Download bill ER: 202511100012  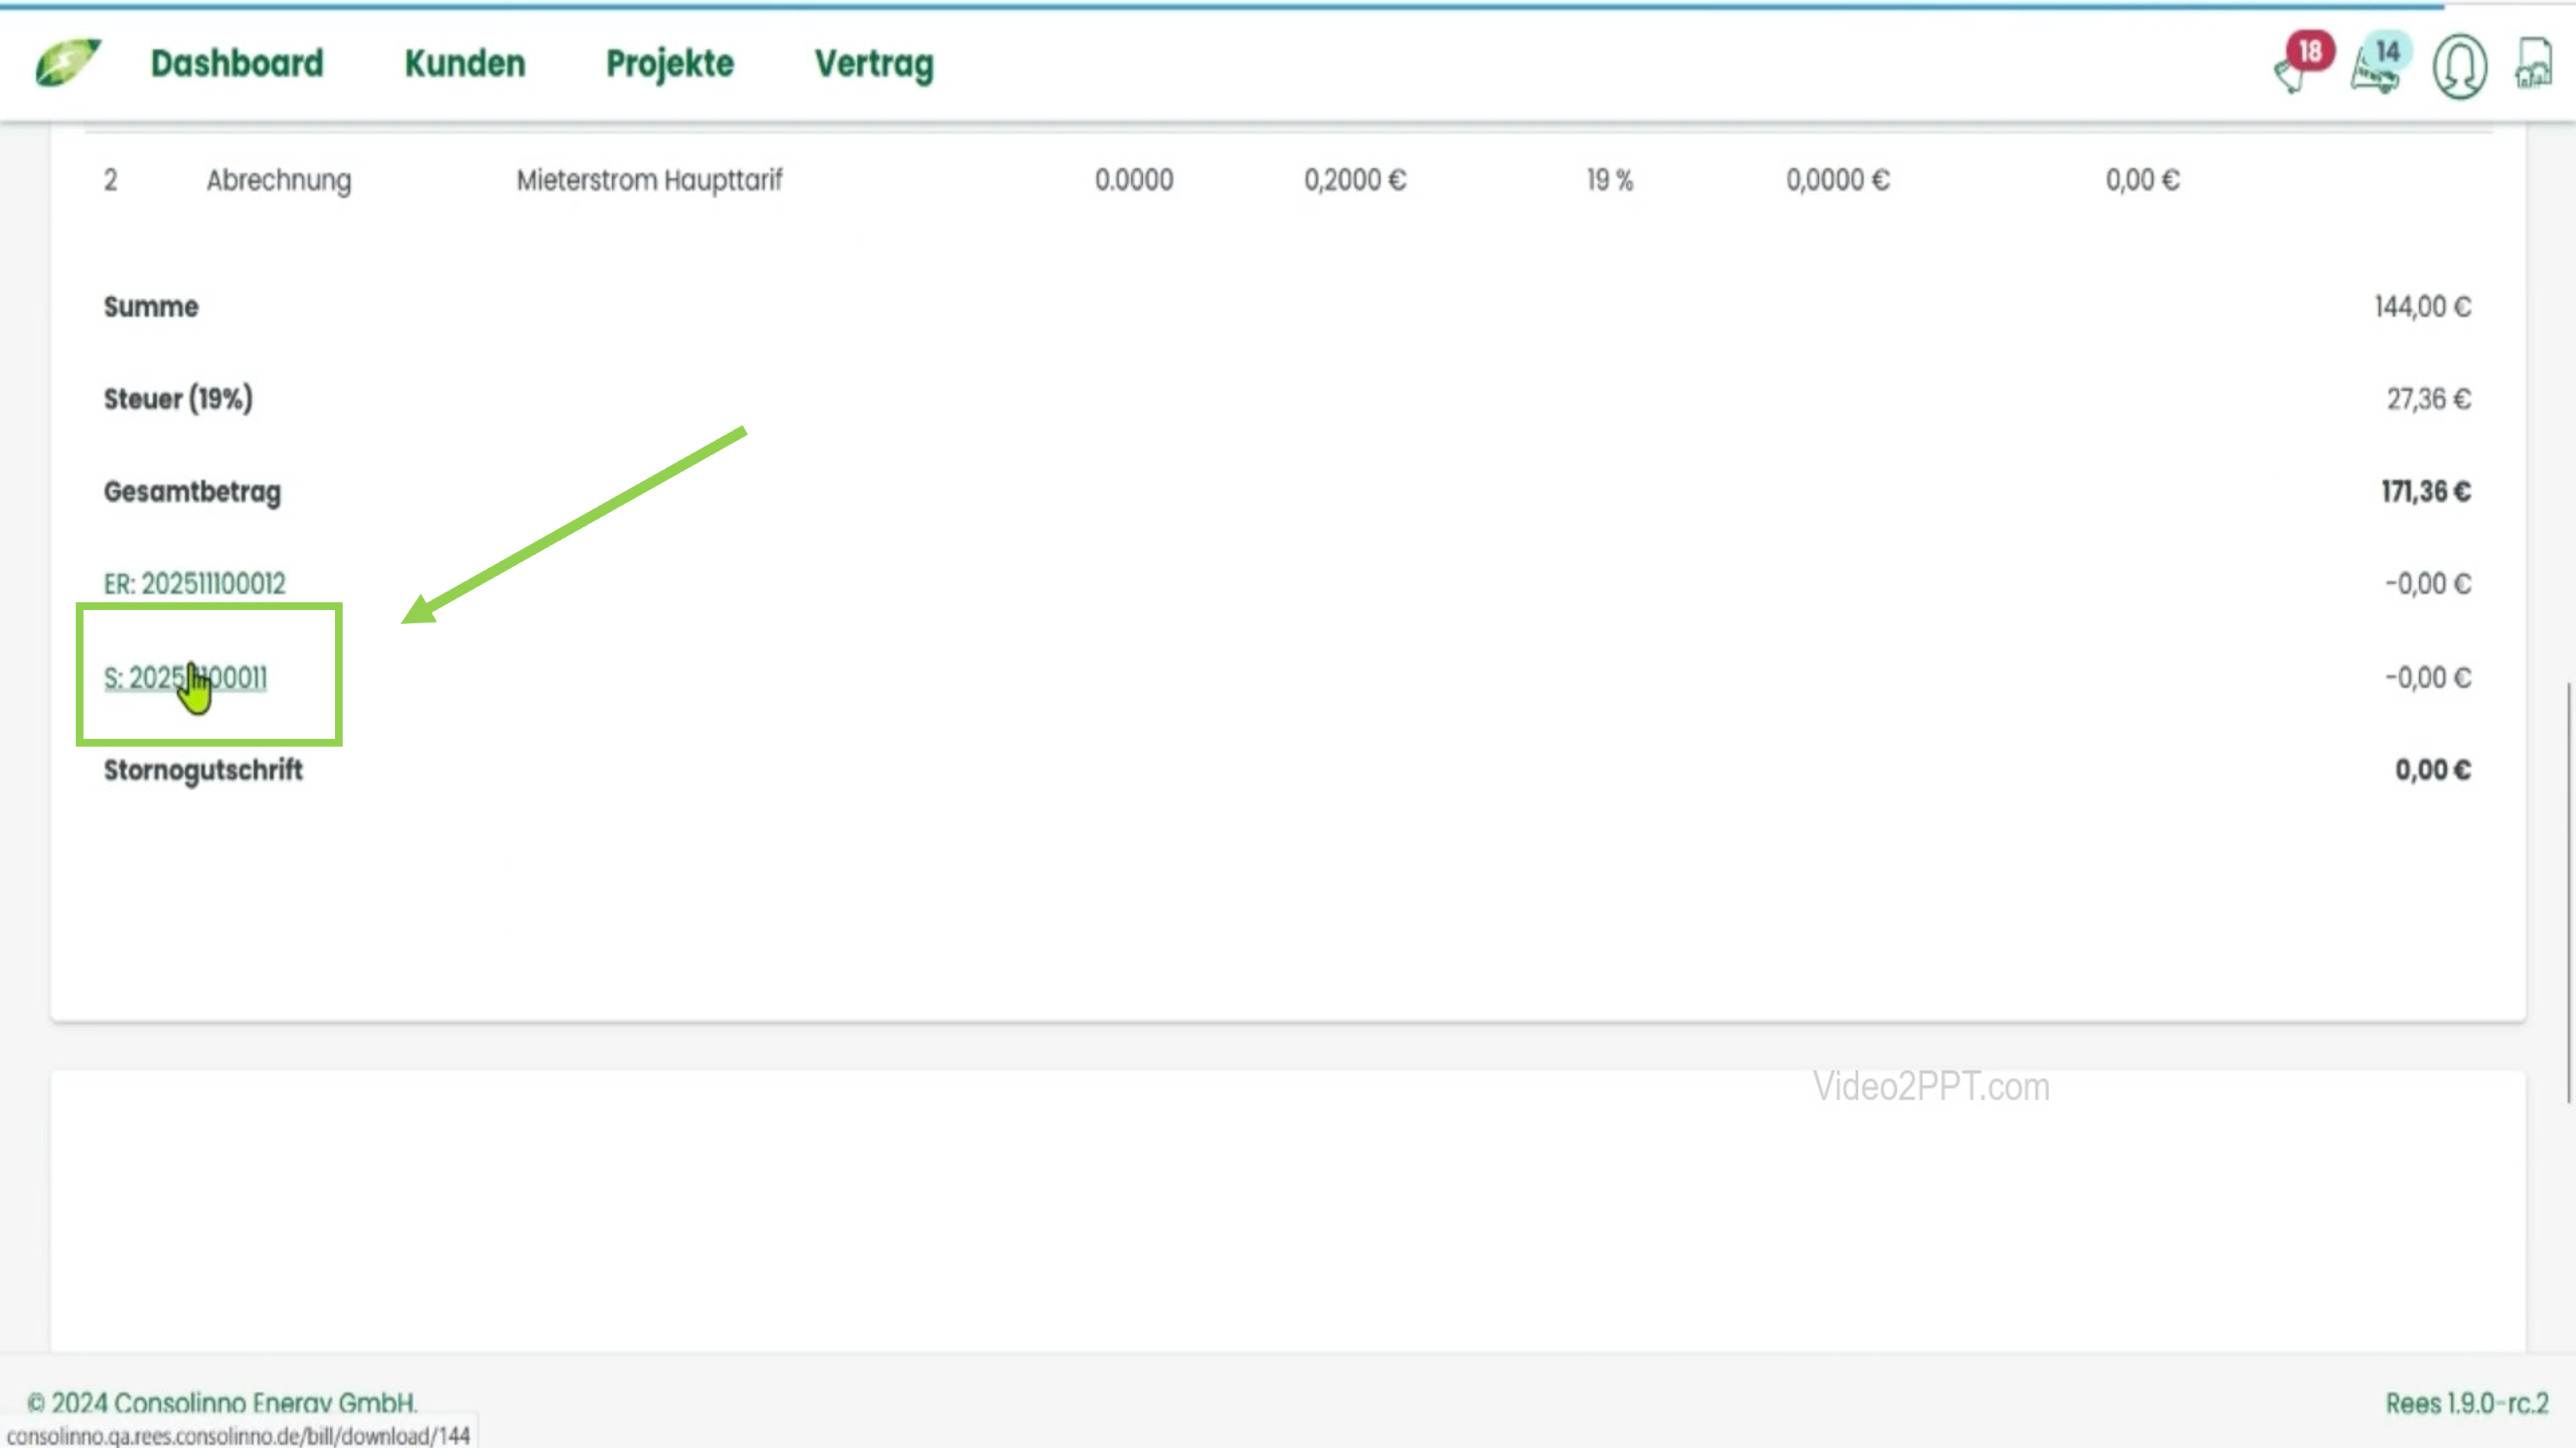(194, 584)
